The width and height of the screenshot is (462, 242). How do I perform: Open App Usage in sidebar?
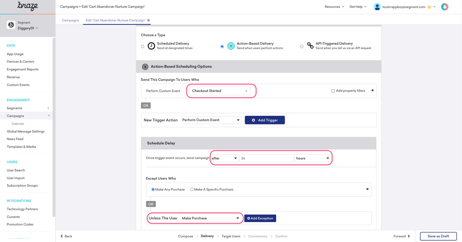(x=15, y=54)
